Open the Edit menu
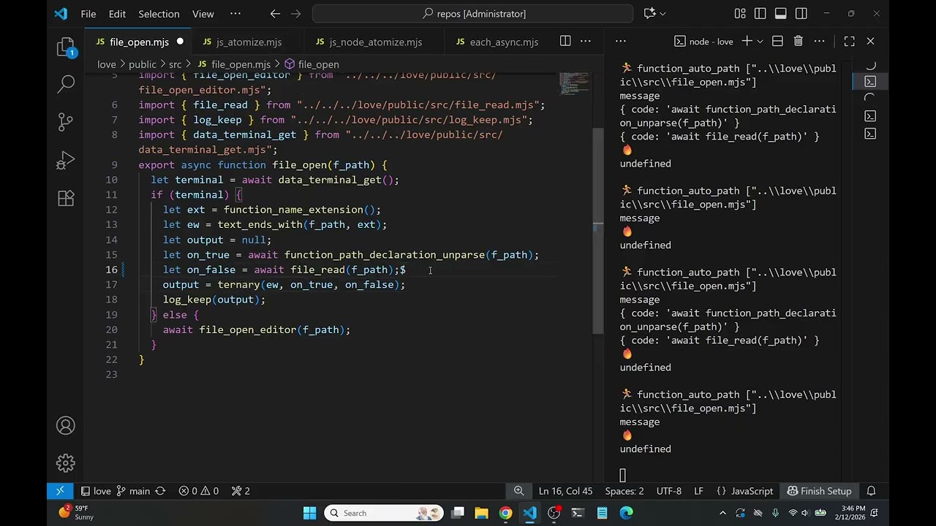 click(117, 14)
